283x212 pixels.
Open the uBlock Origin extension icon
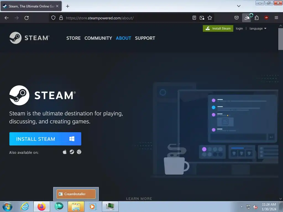266,18
